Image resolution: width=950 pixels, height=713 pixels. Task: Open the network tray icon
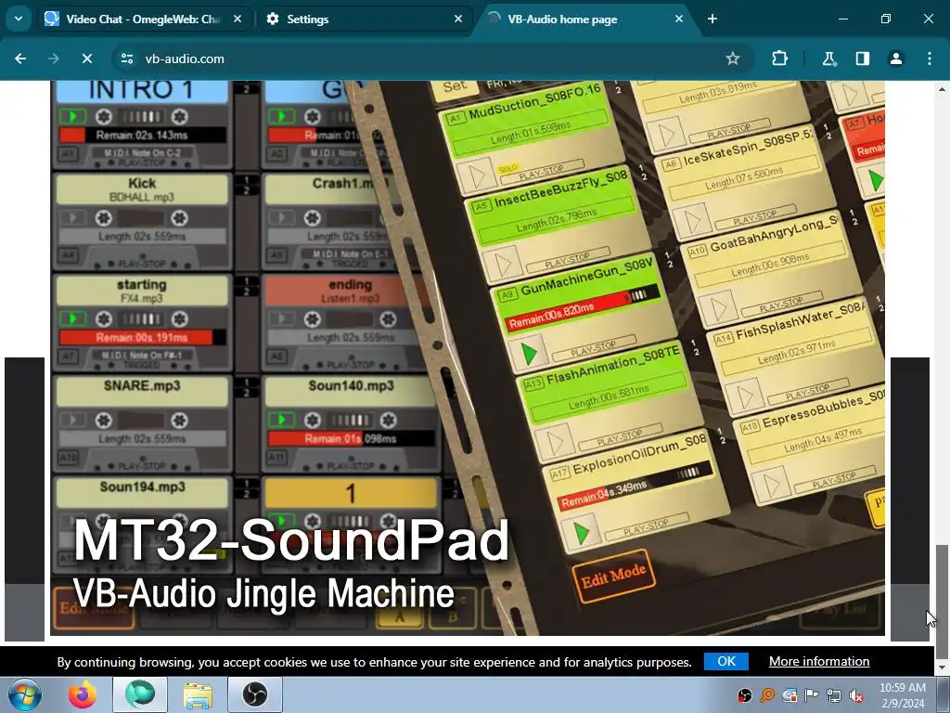click(834, 695)
